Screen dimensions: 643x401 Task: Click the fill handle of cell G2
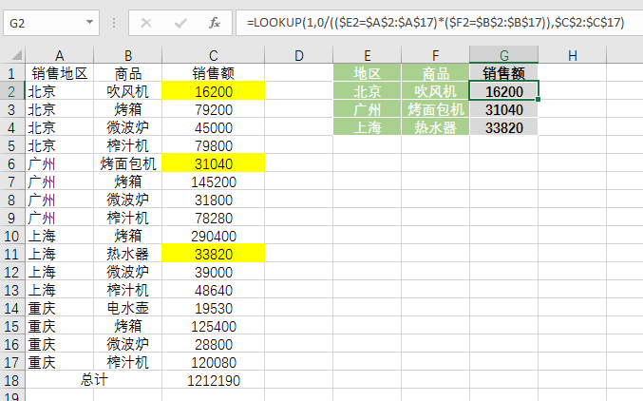[538, 100]
